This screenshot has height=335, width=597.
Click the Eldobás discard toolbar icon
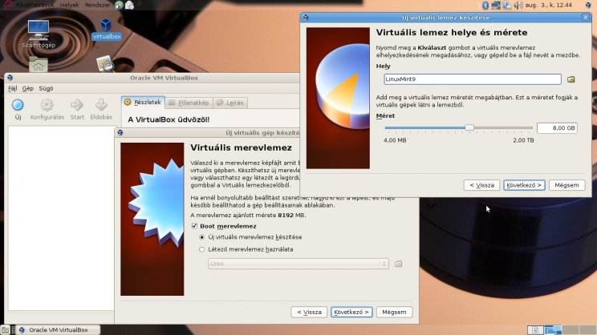[101, 105]
